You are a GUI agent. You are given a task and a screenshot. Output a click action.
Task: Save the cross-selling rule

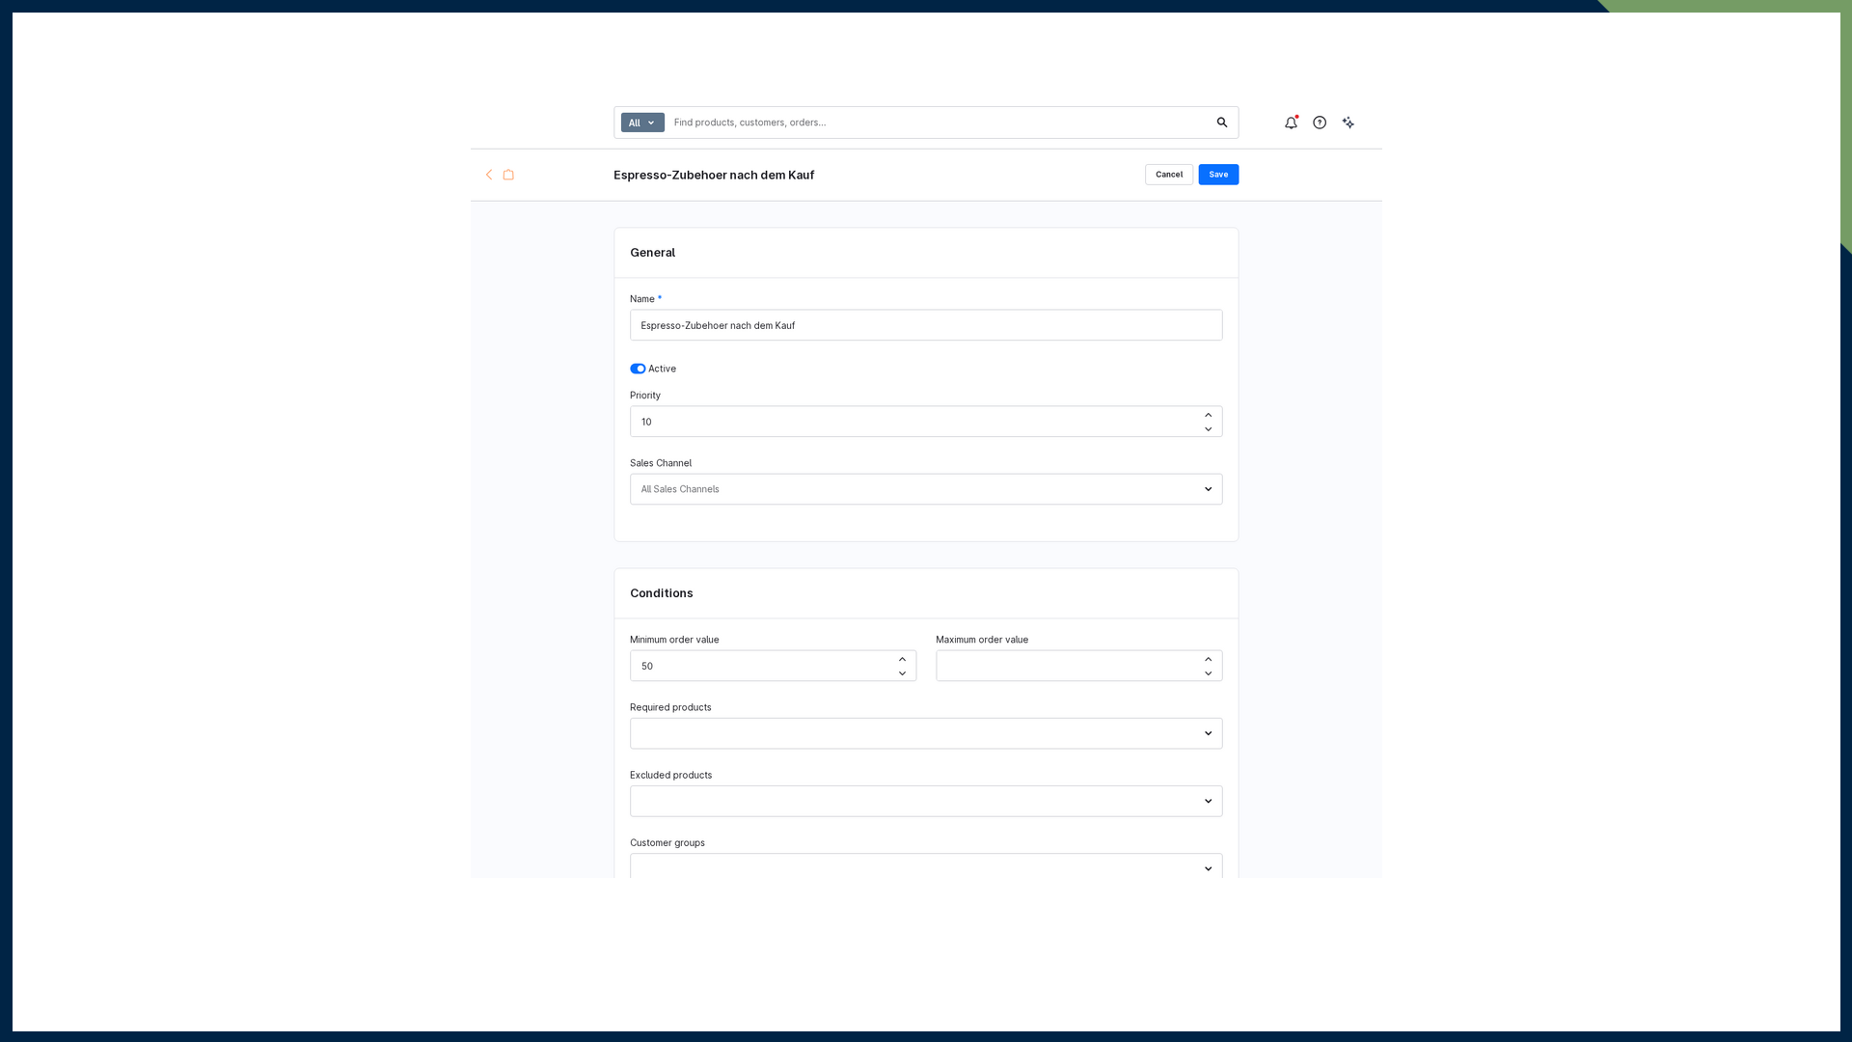click(x=1218, y=175)
